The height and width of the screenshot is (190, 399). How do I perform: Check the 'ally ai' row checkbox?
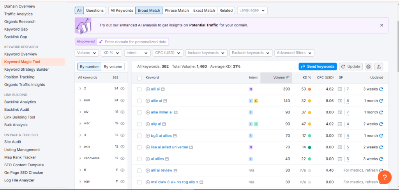(139, 124)
